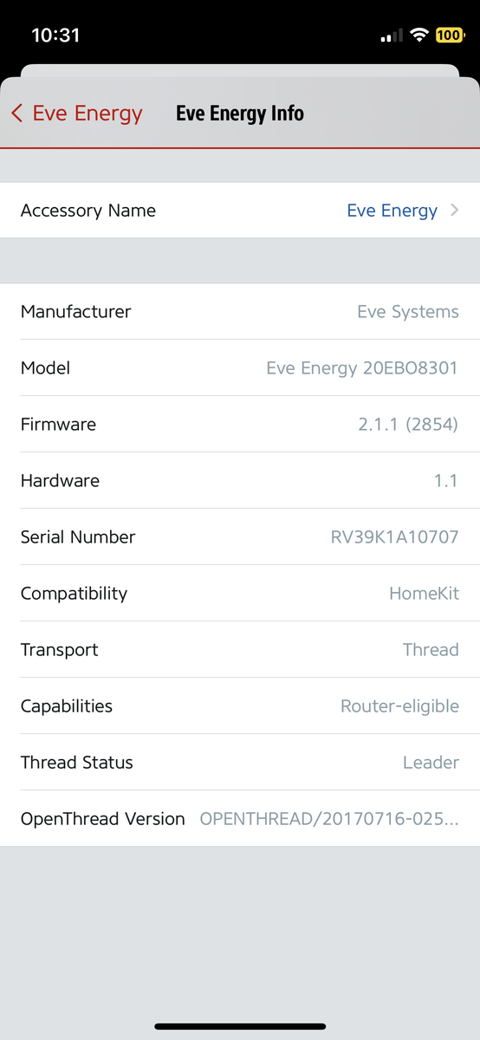Viewport: 480px width, 1040px height.
Task: Tap the Transport Thread row
Action: click(240, 649)
